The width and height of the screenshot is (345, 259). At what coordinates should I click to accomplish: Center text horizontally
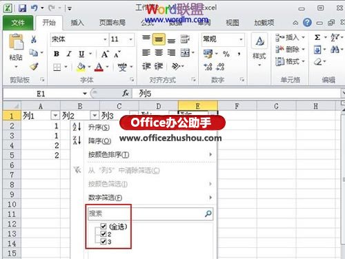[x=159, y=52]
